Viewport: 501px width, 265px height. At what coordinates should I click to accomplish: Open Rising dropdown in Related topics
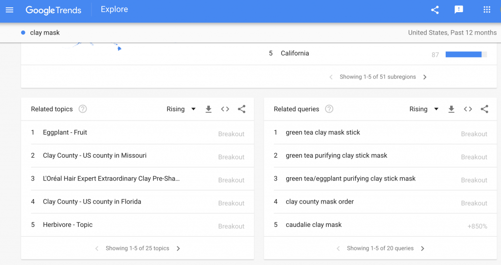[181, 109]
